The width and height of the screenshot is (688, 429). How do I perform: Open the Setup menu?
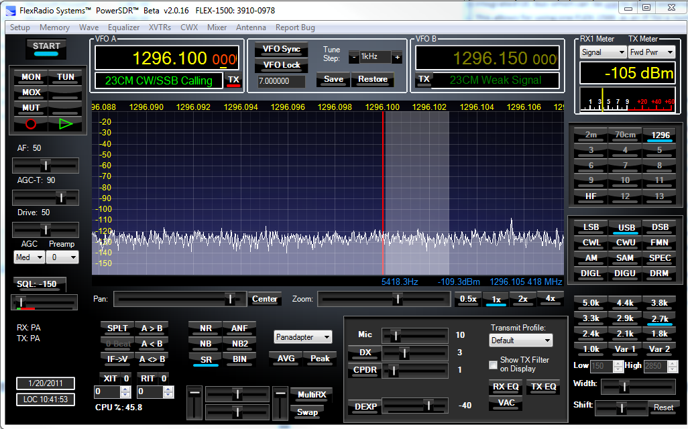[x=20, y=27]
